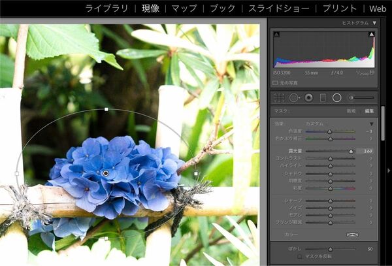Image resolution: width=392 pixels, height=266 pixels.
Task: Select the Spot Removal tool
Action: [x=295, y=98]
